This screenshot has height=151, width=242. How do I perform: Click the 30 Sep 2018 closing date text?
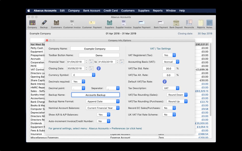point(205,34)
